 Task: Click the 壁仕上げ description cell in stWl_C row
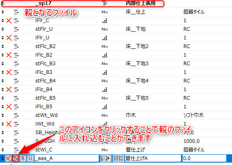135,150
